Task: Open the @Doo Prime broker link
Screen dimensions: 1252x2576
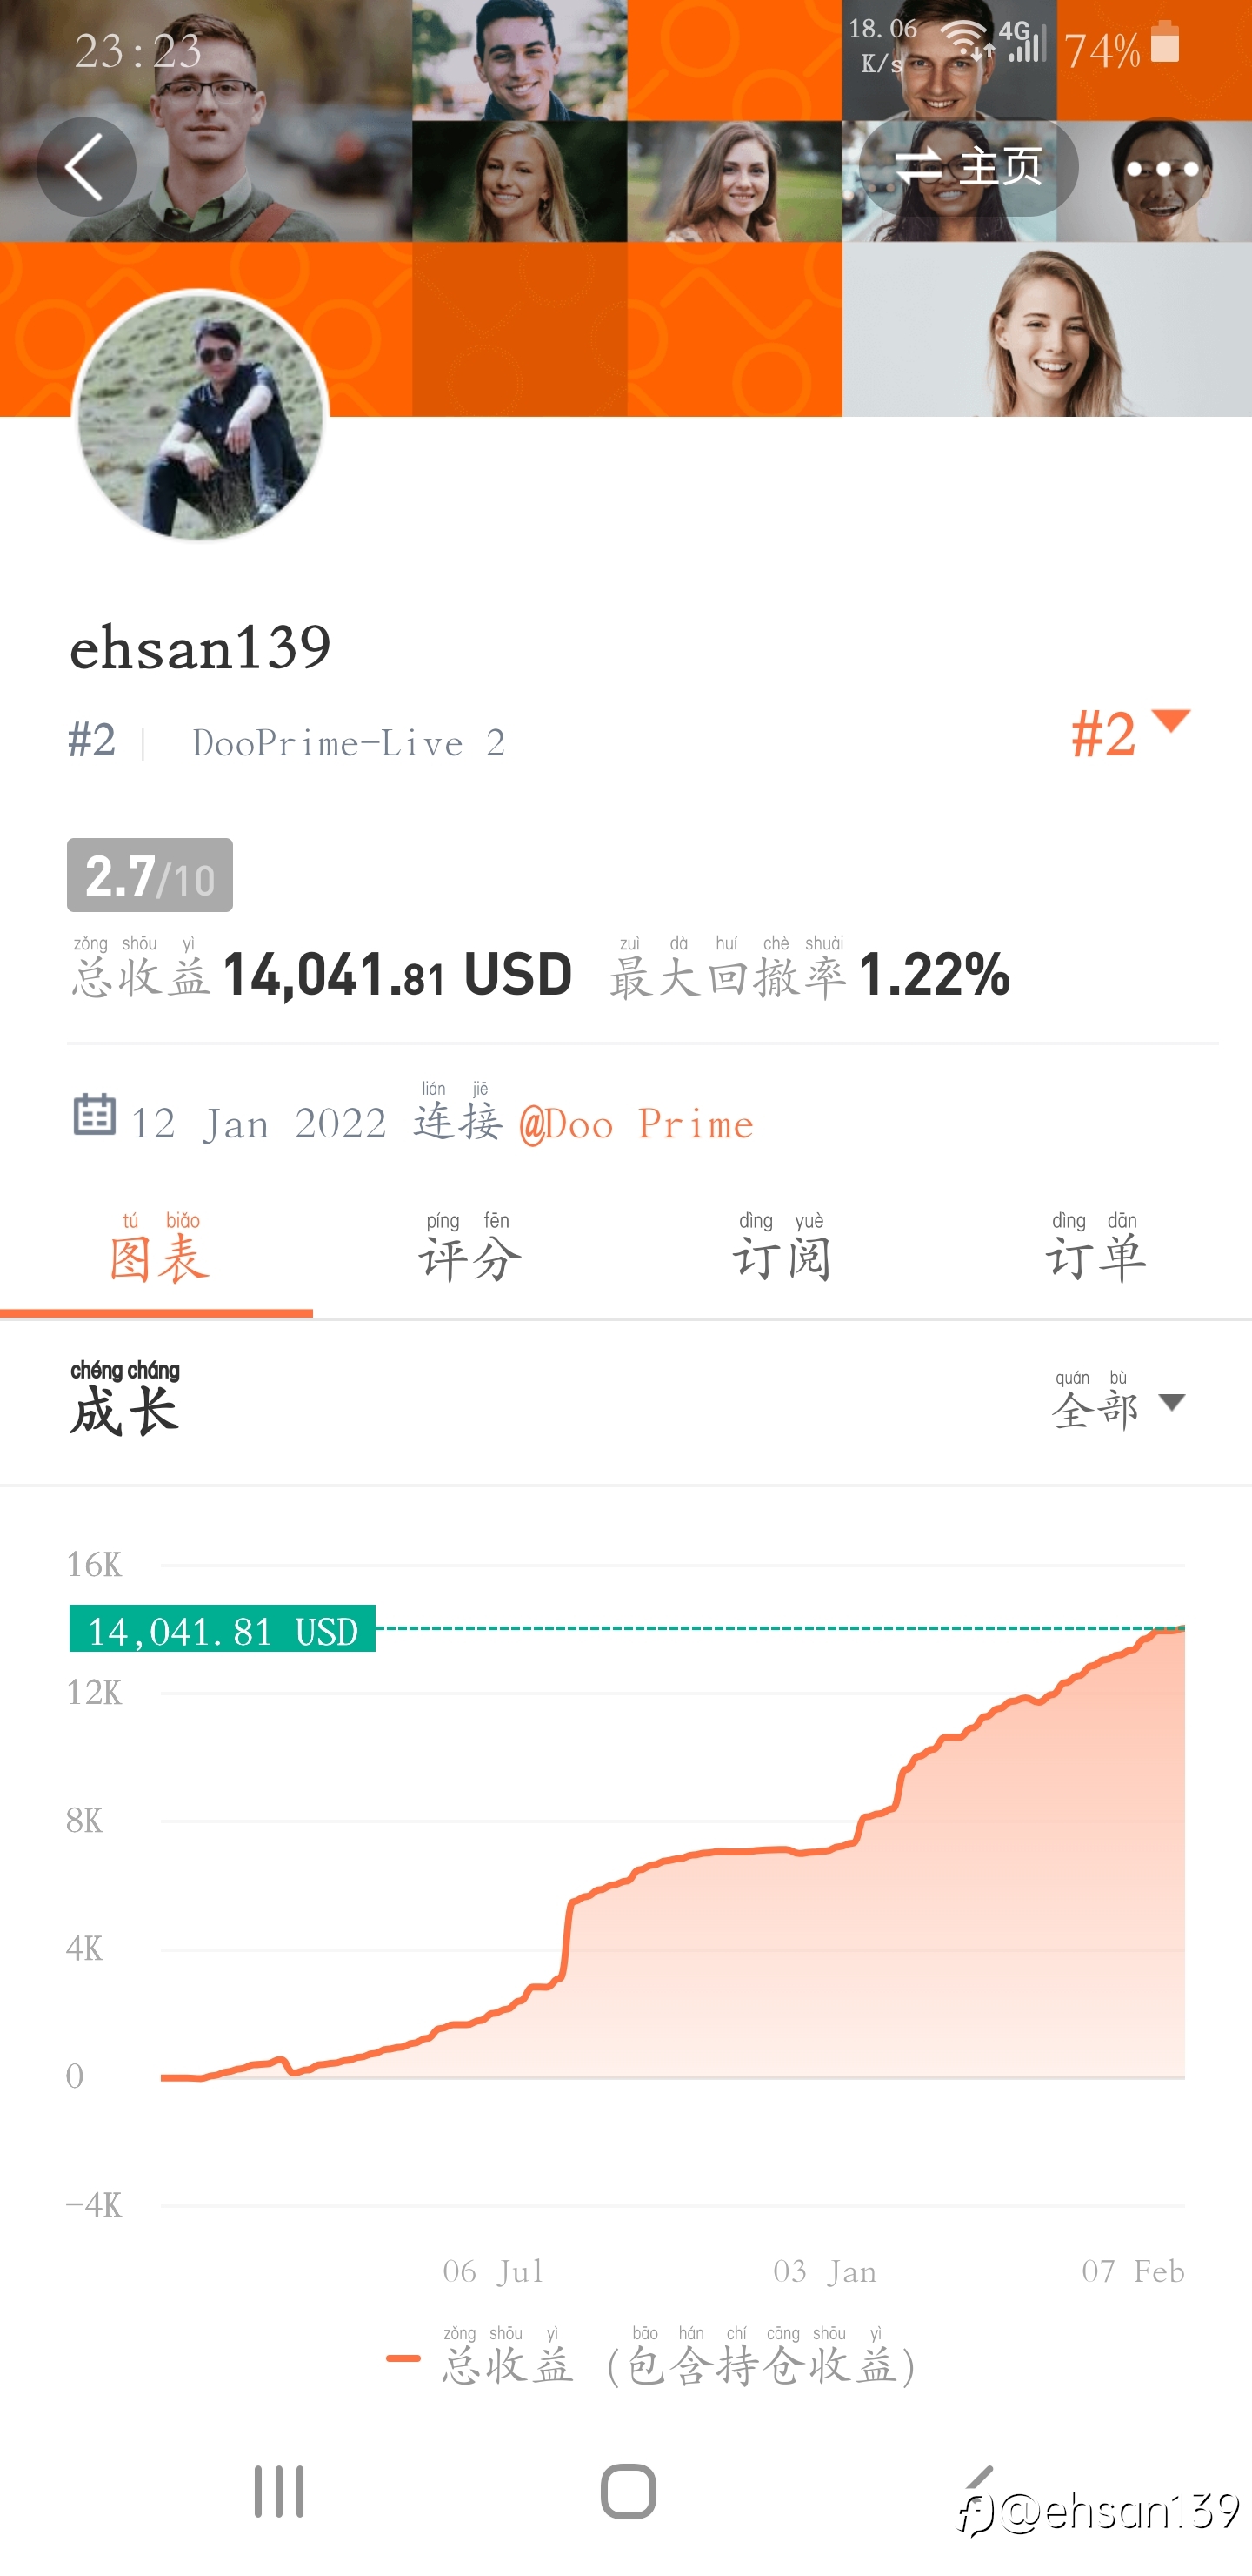Action: (636, 1125)
